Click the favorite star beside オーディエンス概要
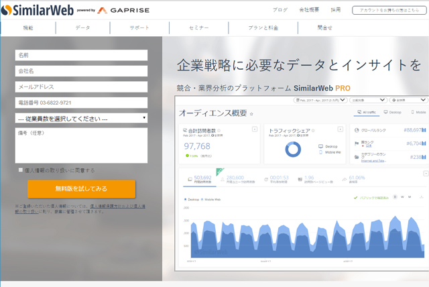Viewport: 429px width, 287px height. pos(251,114)
